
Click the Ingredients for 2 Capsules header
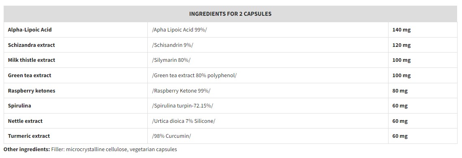230,14
